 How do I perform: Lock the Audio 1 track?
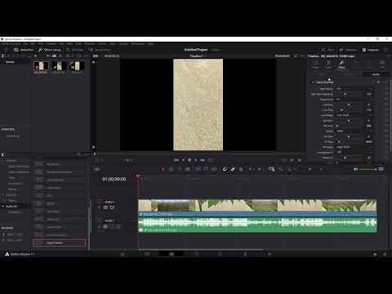coord(100,226)
